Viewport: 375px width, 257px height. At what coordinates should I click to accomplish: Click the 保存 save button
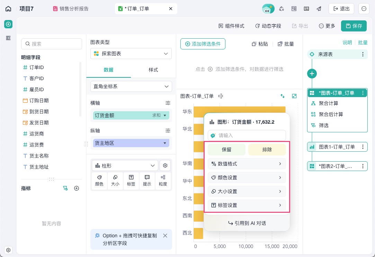(x=354, y=26)
